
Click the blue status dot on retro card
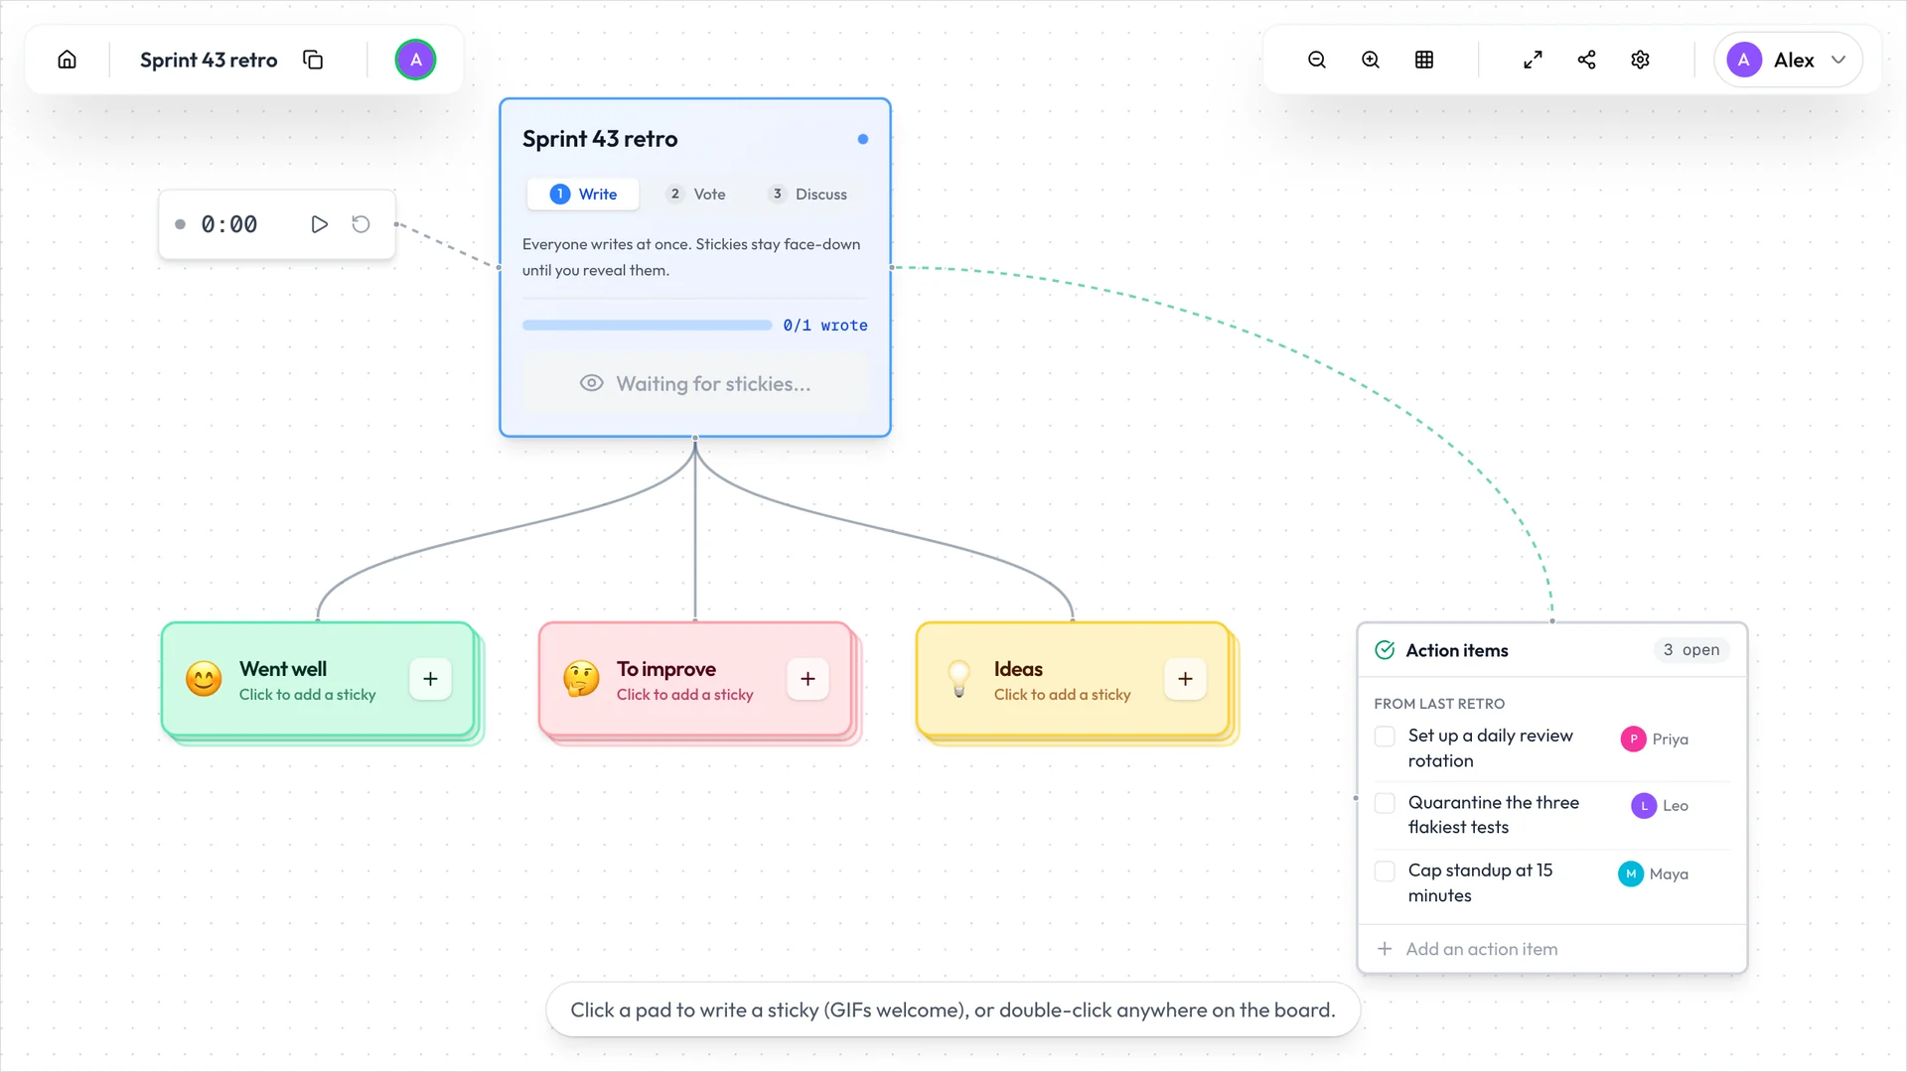(x=863, y=139)
